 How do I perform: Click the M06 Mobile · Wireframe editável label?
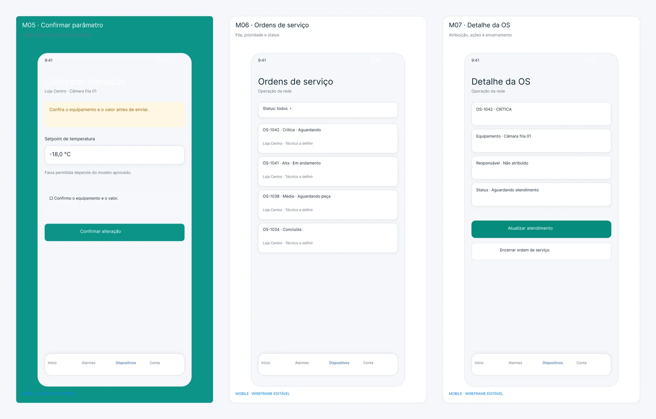262,394
